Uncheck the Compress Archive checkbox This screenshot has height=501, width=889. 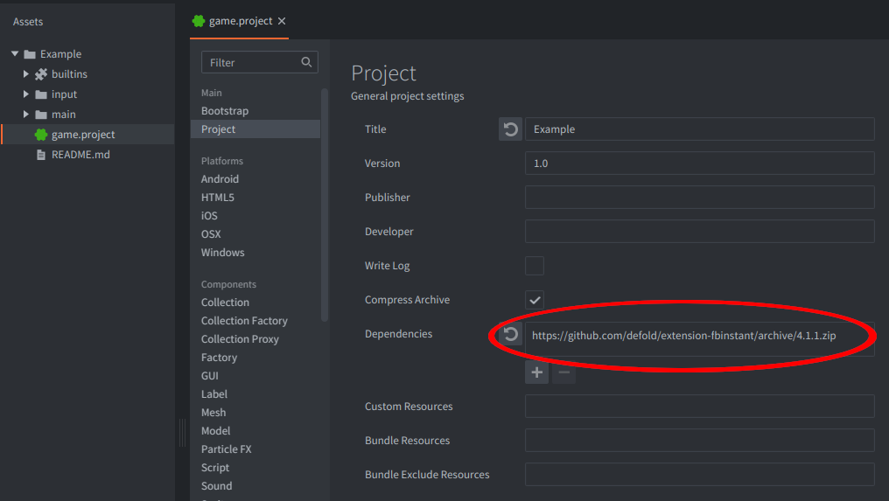click(x=535, y=300)
